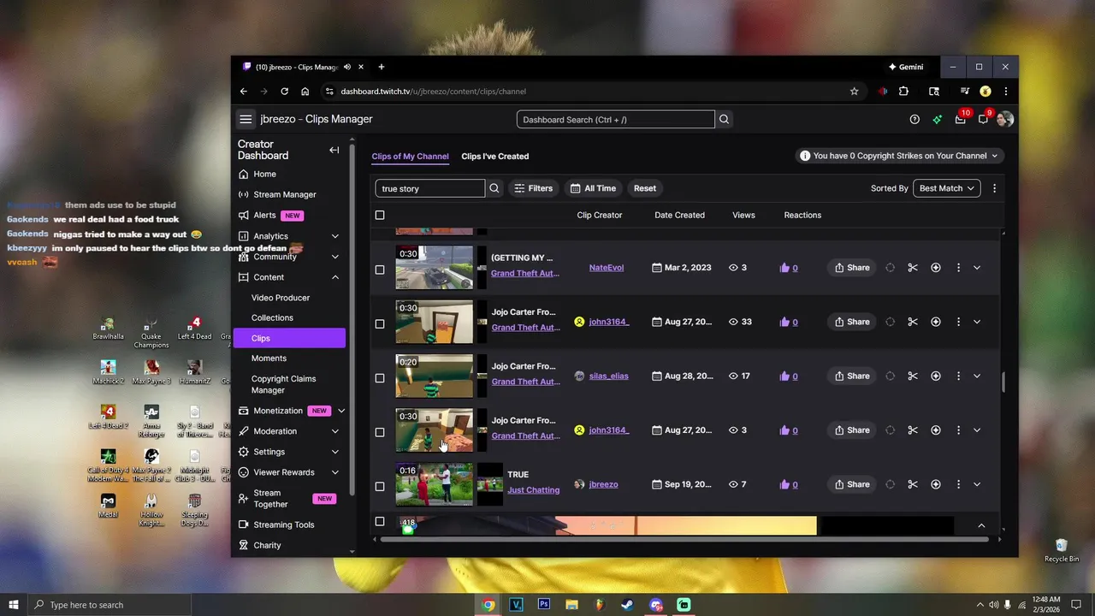Click the clip search magnifier button
The image size is (1095, 616).
[x=494, y=188]
